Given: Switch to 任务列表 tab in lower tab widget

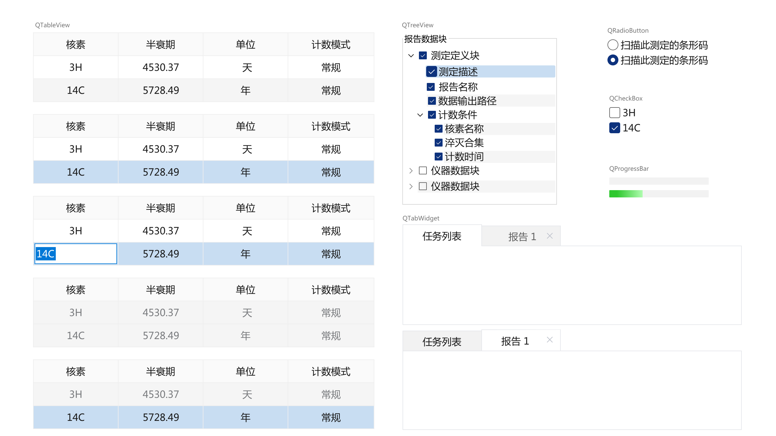Looking at the screenshot, I should [x=442, y=342].
